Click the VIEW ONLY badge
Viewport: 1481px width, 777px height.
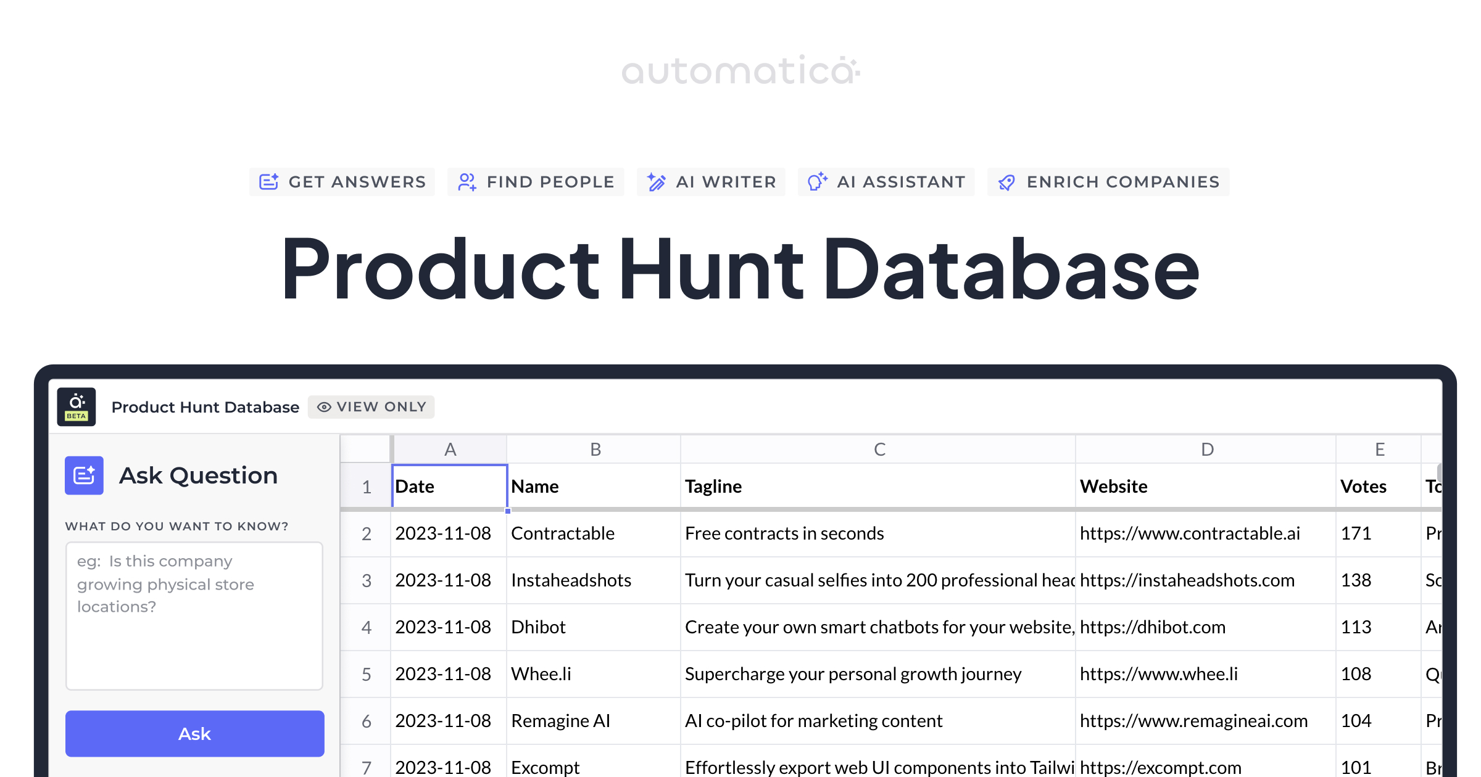(371, 407)
